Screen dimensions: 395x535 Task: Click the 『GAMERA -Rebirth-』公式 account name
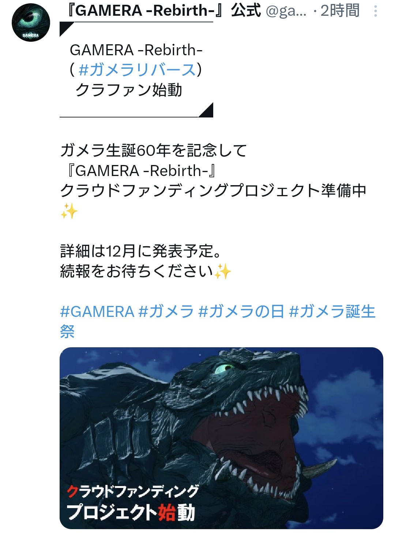[x=163, y=10]
